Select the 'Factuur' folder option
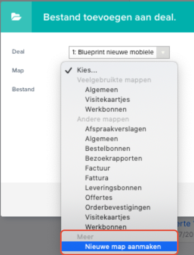 pos(119,168)
